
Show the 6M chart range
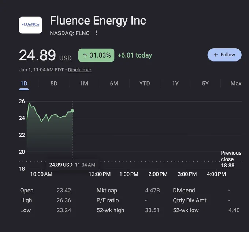[114, 84]
